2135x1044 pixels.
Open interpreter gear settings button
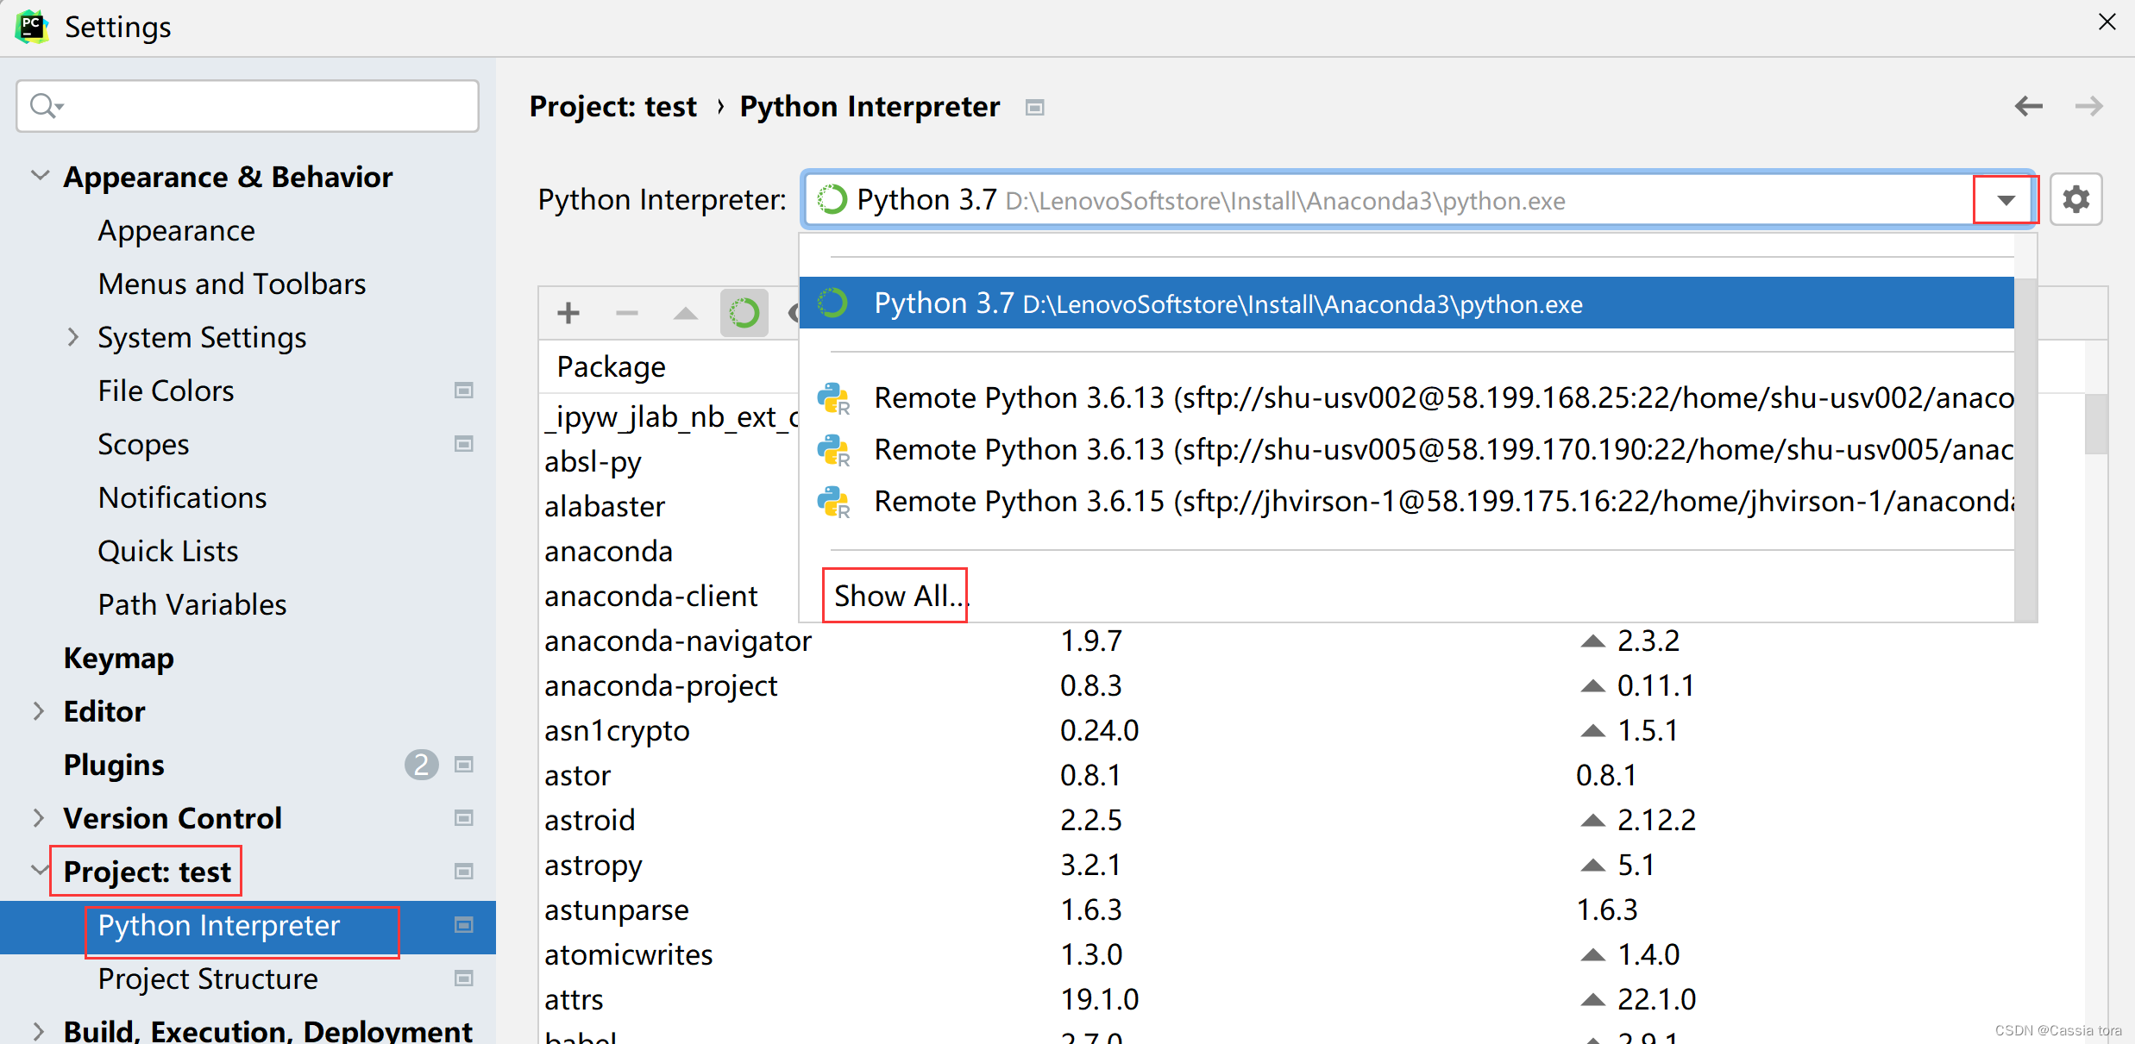click(x=2075, y=199)
